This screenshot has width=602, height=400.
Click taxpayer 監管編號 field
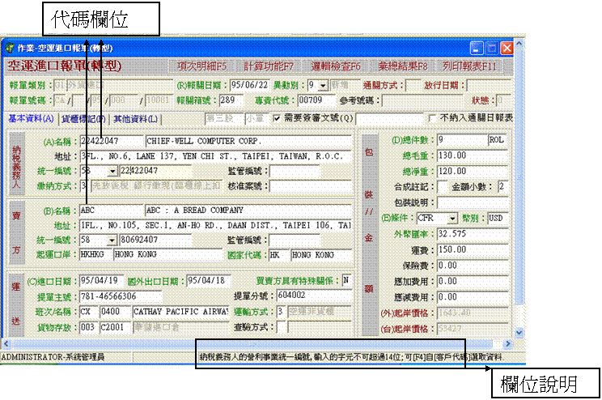click(295, 171)
